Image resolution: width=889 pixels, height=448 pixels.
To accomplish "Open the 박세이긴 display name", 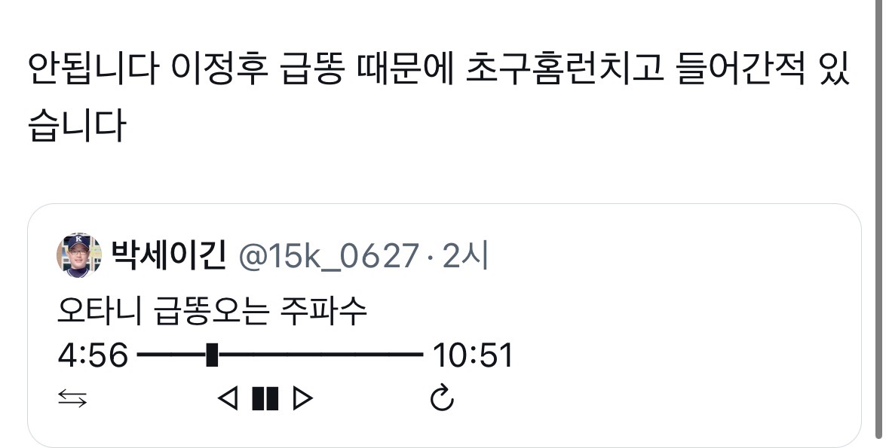I will tap(168, 255).
